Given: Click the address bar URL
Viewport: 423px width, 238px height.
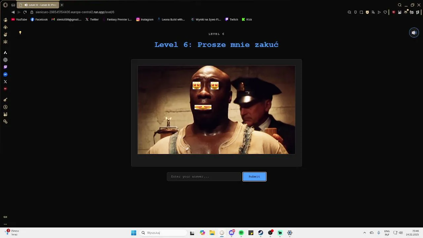Looking at the screenshot, I should [x=75, y=12].
